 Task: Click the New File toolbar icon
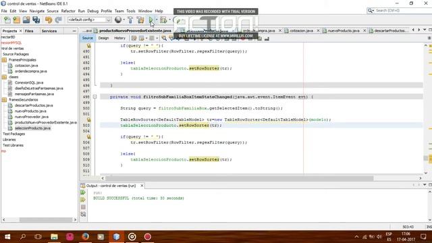7,20
